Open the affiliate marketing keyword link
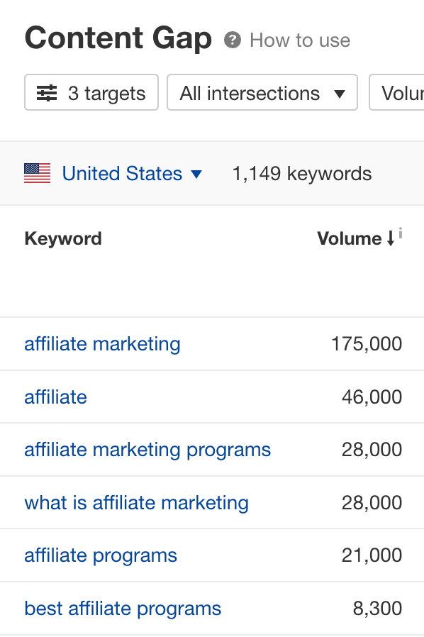The image size is (424, 637). (x=101, y=343)
